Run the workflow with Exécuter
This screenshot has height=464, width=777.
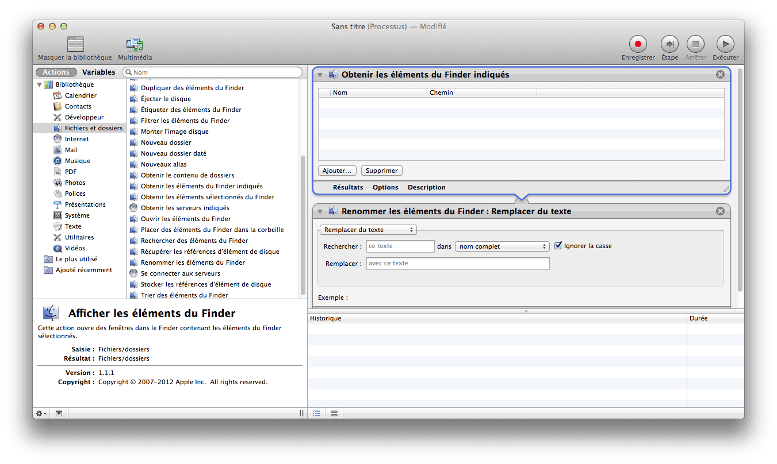click(725, 44)
